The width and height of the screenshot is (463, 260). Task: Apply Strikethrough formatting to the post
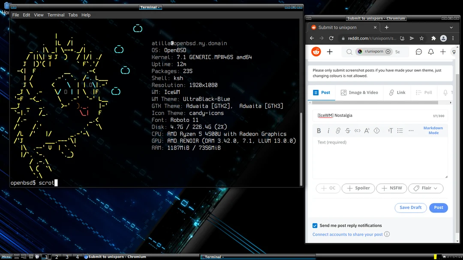[x=348, y=130]
